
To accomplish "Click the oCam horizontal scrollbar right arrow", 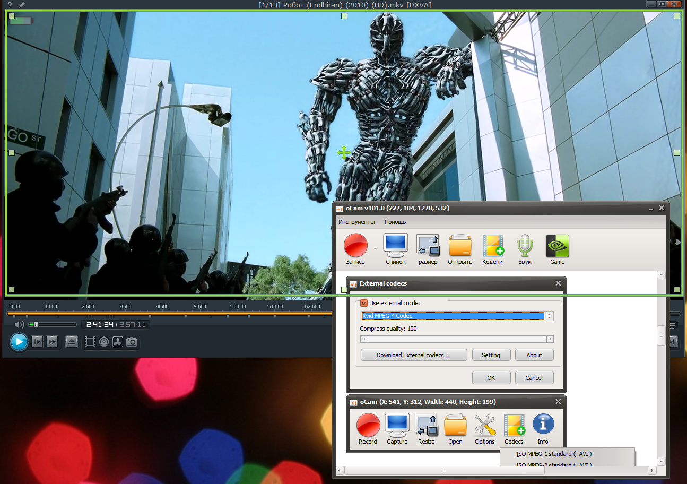I will pyautogui.click(x=652, y=471).
